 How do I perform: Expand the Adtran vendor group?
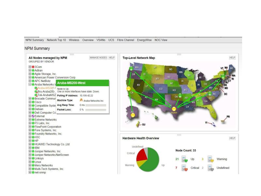30,70
